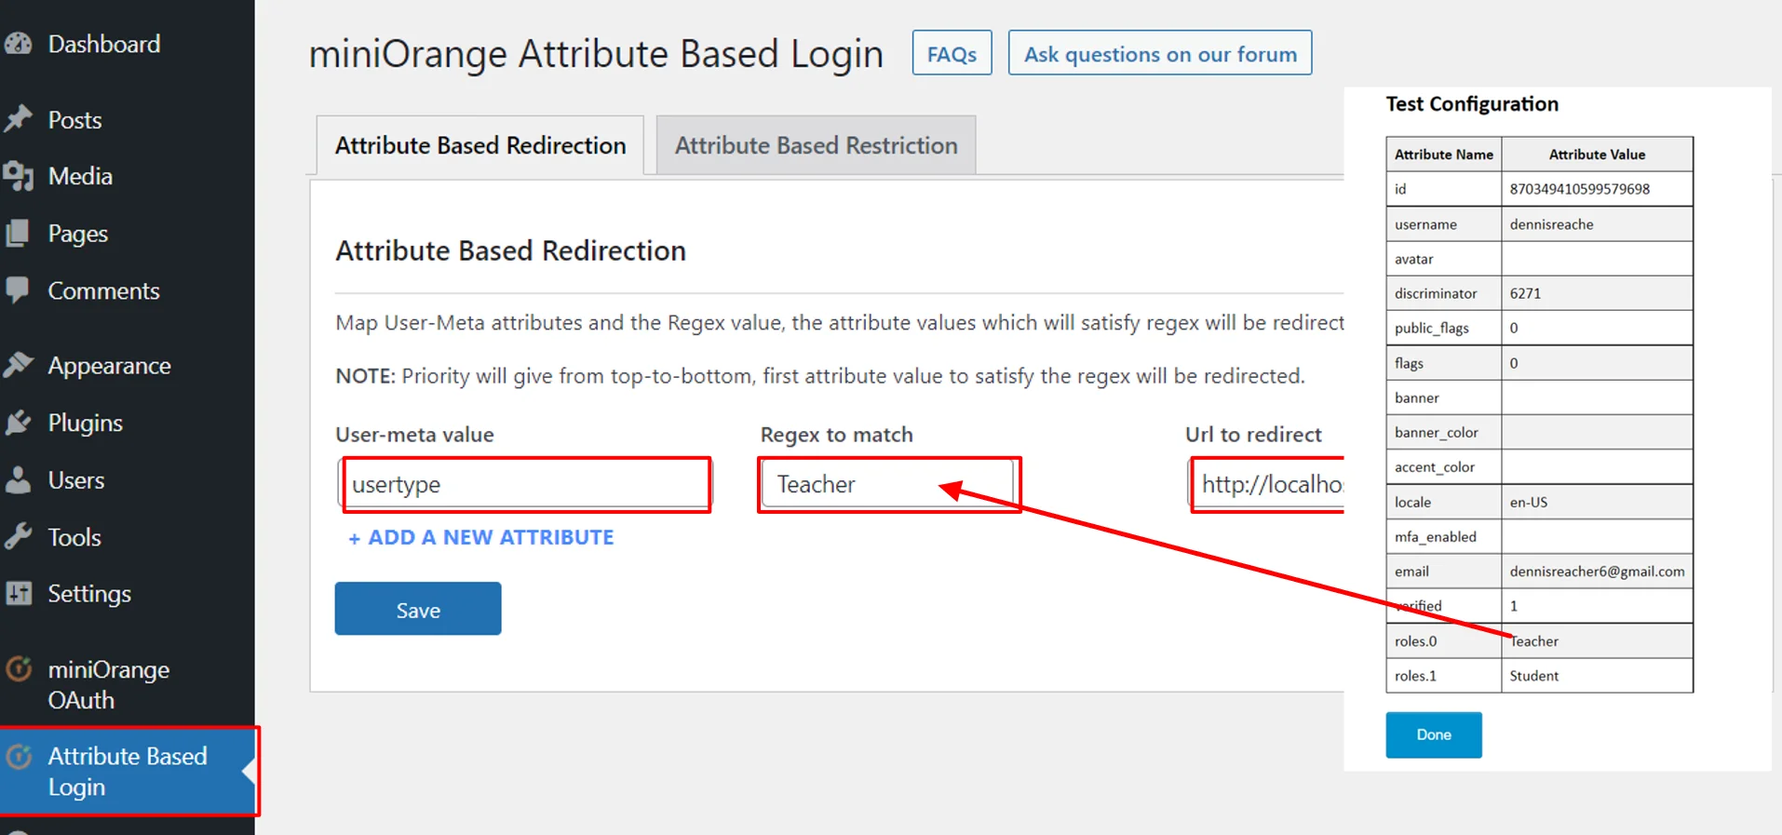Focus the Regex to match field

[x=888, y=484]
